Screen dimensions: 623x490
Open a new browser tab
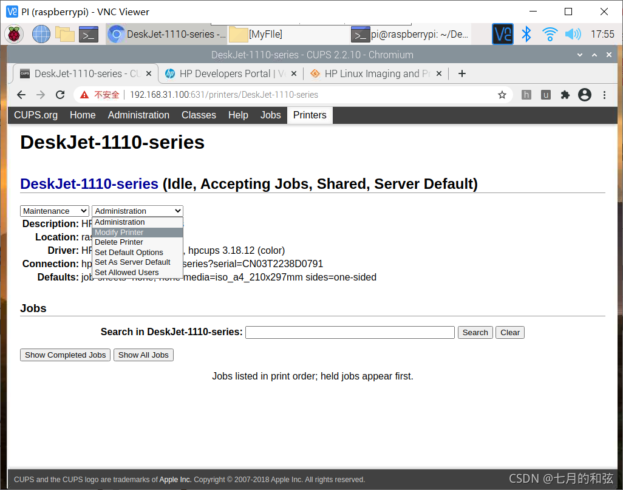coord(461,73)
